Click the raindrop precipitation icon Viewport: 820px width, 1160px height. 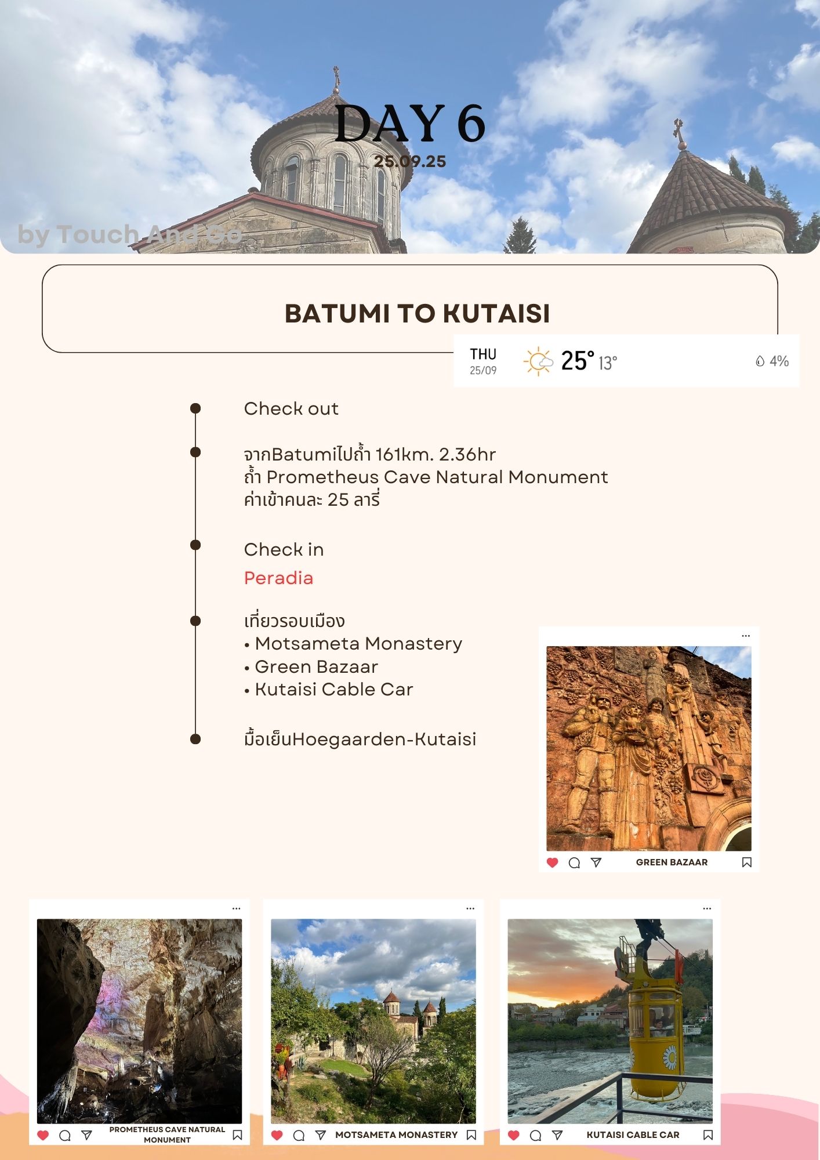coord(760,361)
